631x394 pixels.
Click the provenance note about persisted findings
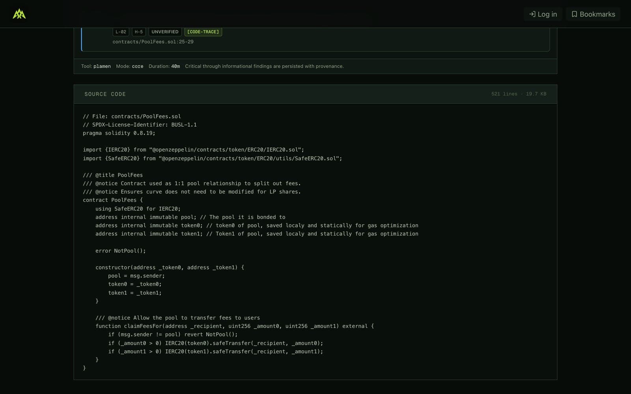(264, 66)
